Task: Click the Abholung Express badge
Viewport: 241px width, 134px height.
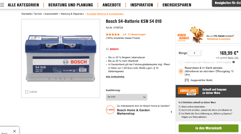Action: [x=187, y=91]
